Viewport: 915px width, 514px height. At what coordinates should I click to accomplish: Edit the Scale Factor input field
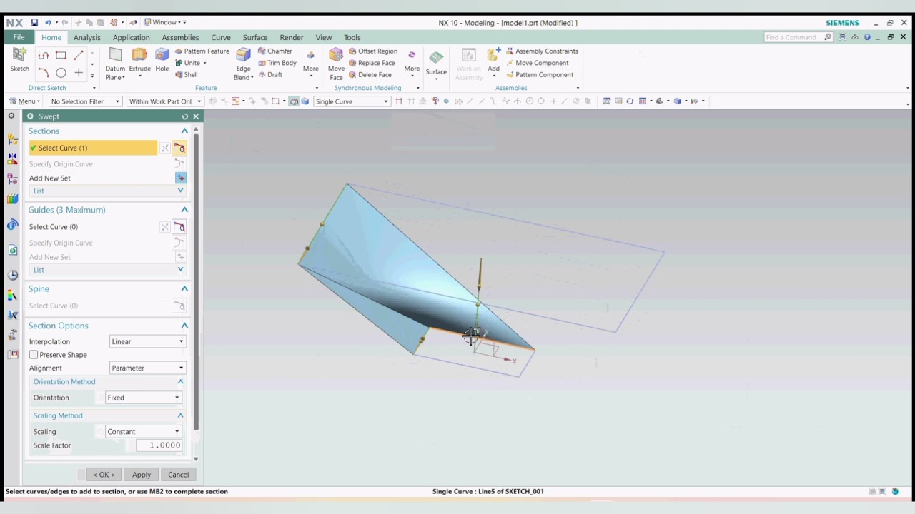[159, 445]
